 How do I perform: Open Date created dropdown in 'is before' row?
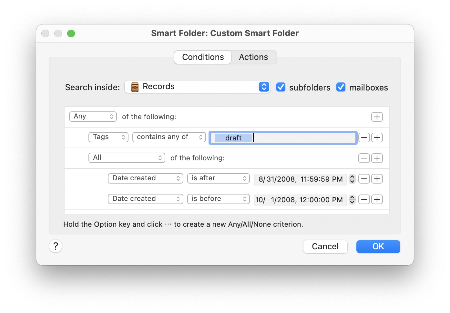(x=146, y=199)
